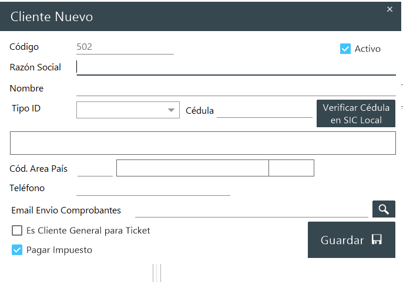
Task: Close the Cliente Nuevo dialog
Action: tap(389, 9)
